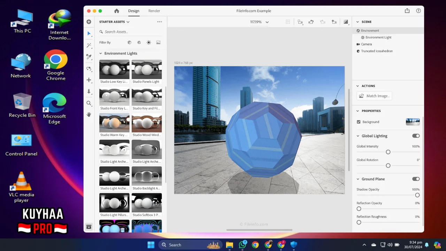Apply the Studio Softbox 3 Point thumbnail
This screenshot has height=251, width=446.
147,203
